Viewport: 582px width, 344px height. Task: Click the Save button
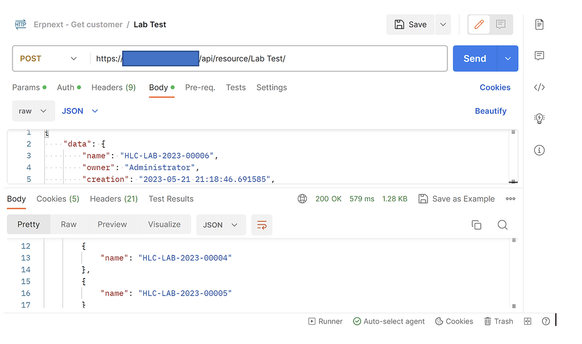coord(410,24)
